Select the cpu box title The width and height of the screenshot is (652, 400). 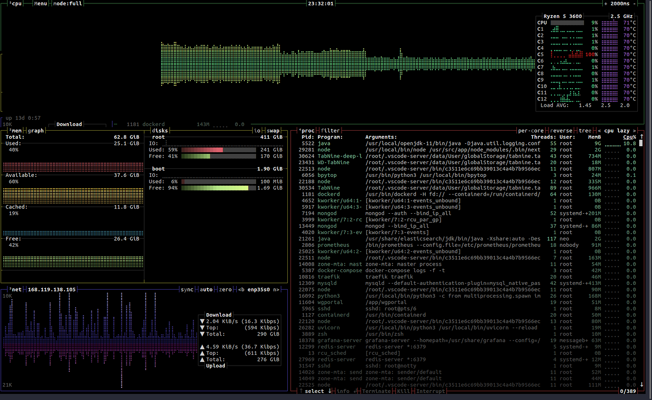click(x=15, y=3)
